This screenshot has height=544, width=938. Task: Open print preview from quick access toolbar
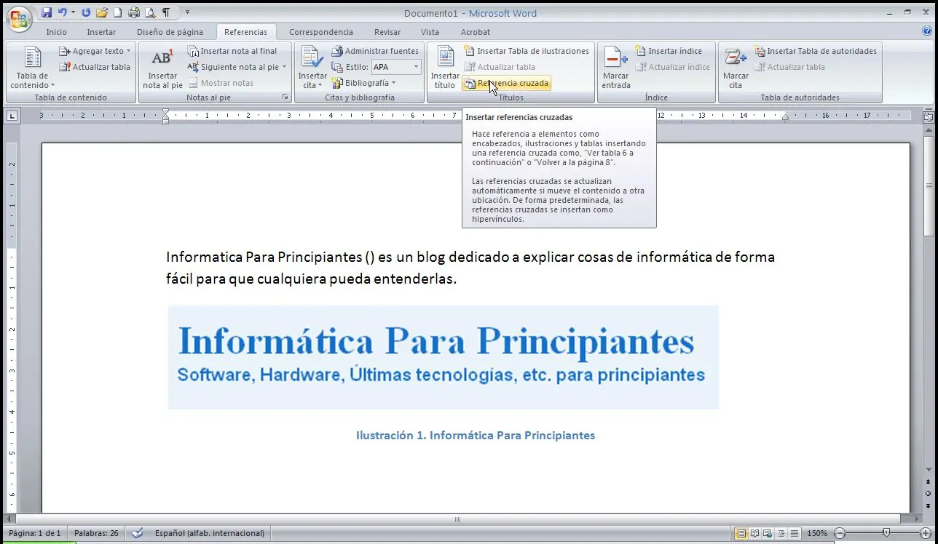coord(149,12)
